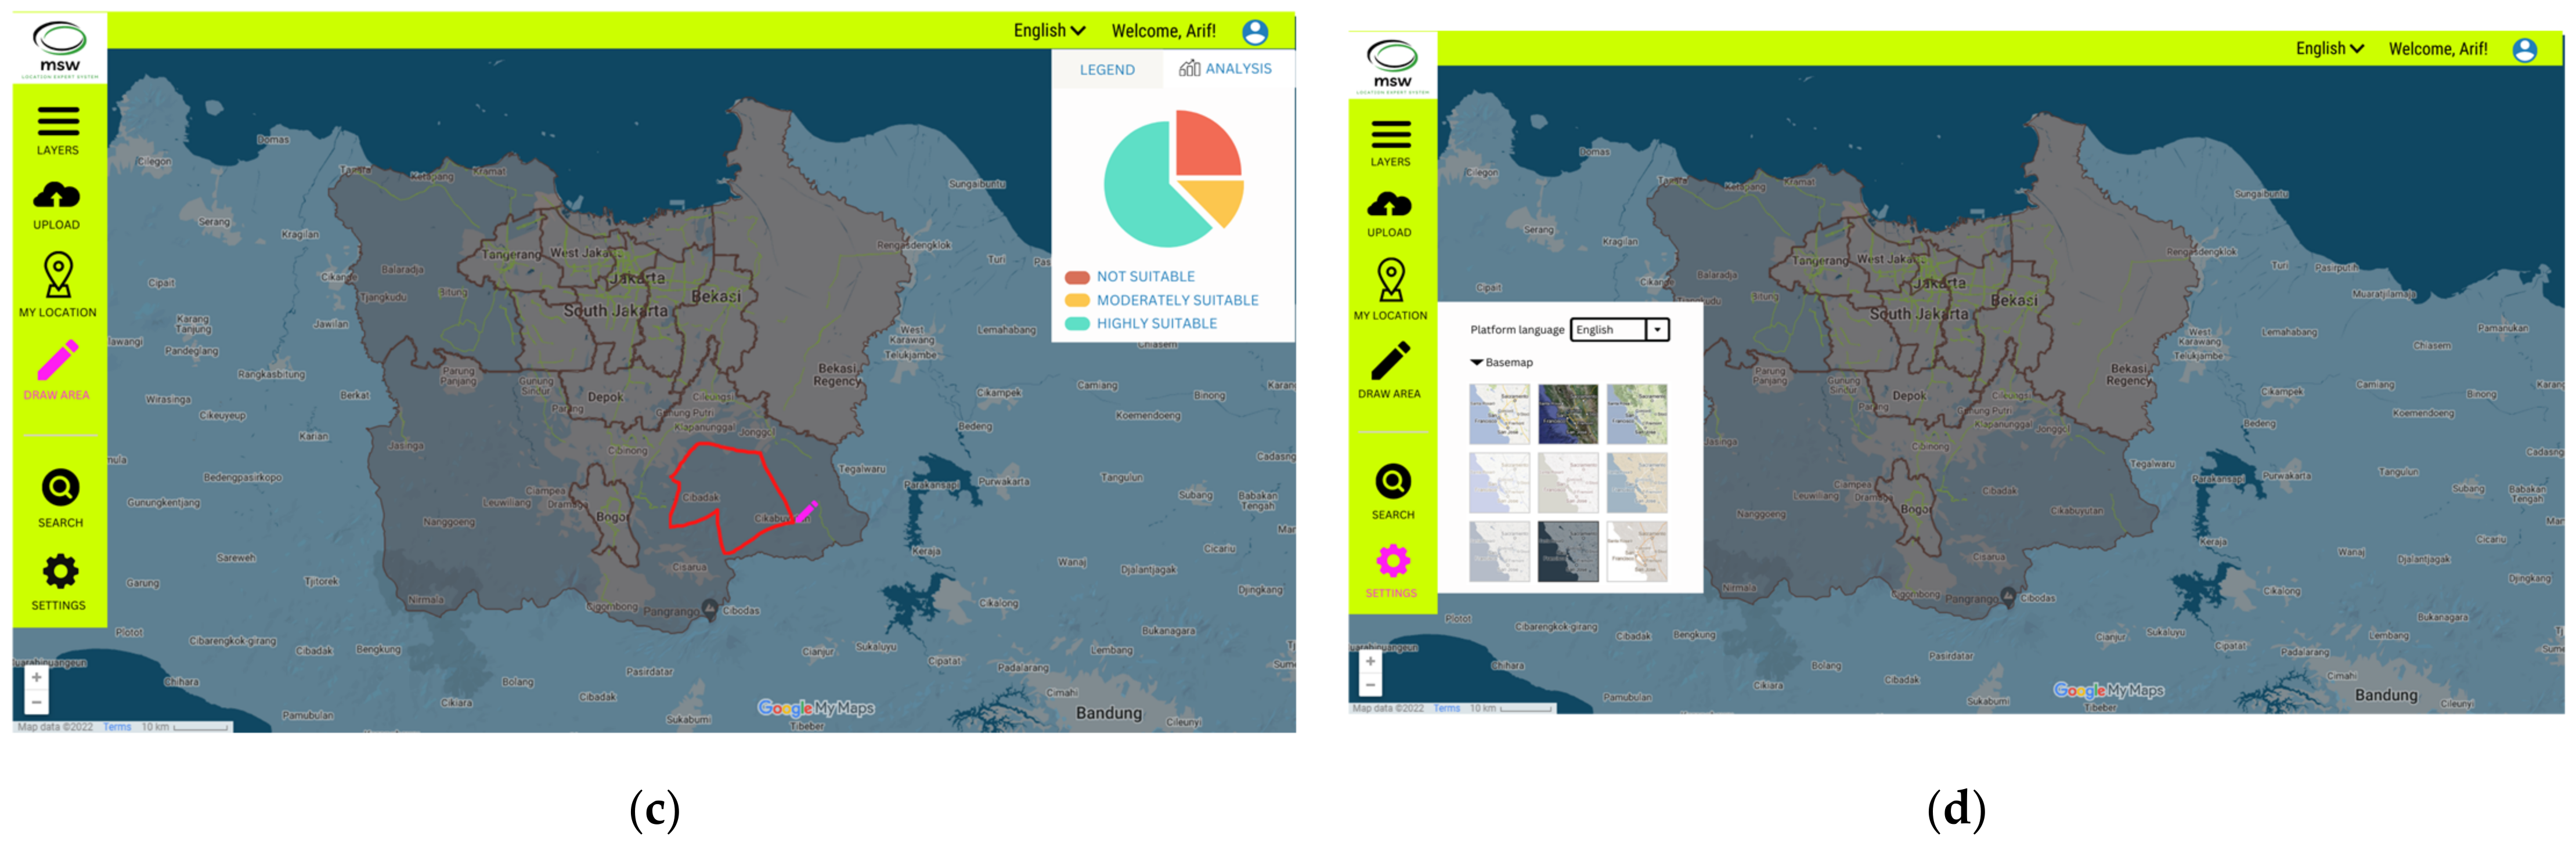Click the black Draw Area pencil icon
Image resolution: width=2576 pixels, height=850 pixels.
[1390, 361]
